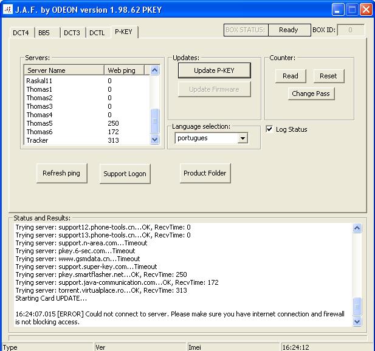Screen dimensions: 375x351
Task: Click the pkey.smartflasher.net log line
Action: click(x=101, y=274)
